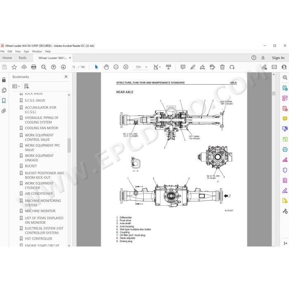Toggle the Bookmarks panel icon in sidebar
Image resolution: width=289 pixels, height=289 pixels.
pos(4,101)
